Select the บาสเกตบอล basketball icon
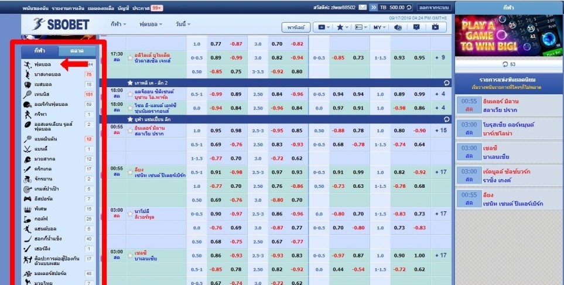This screenshot has width=564, height=285. click(x=28, y=74)
